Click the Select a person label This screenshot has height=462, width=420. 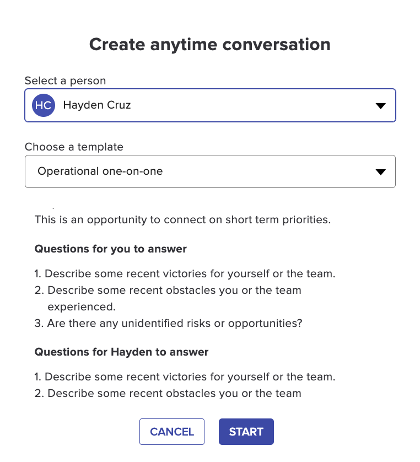66,80
